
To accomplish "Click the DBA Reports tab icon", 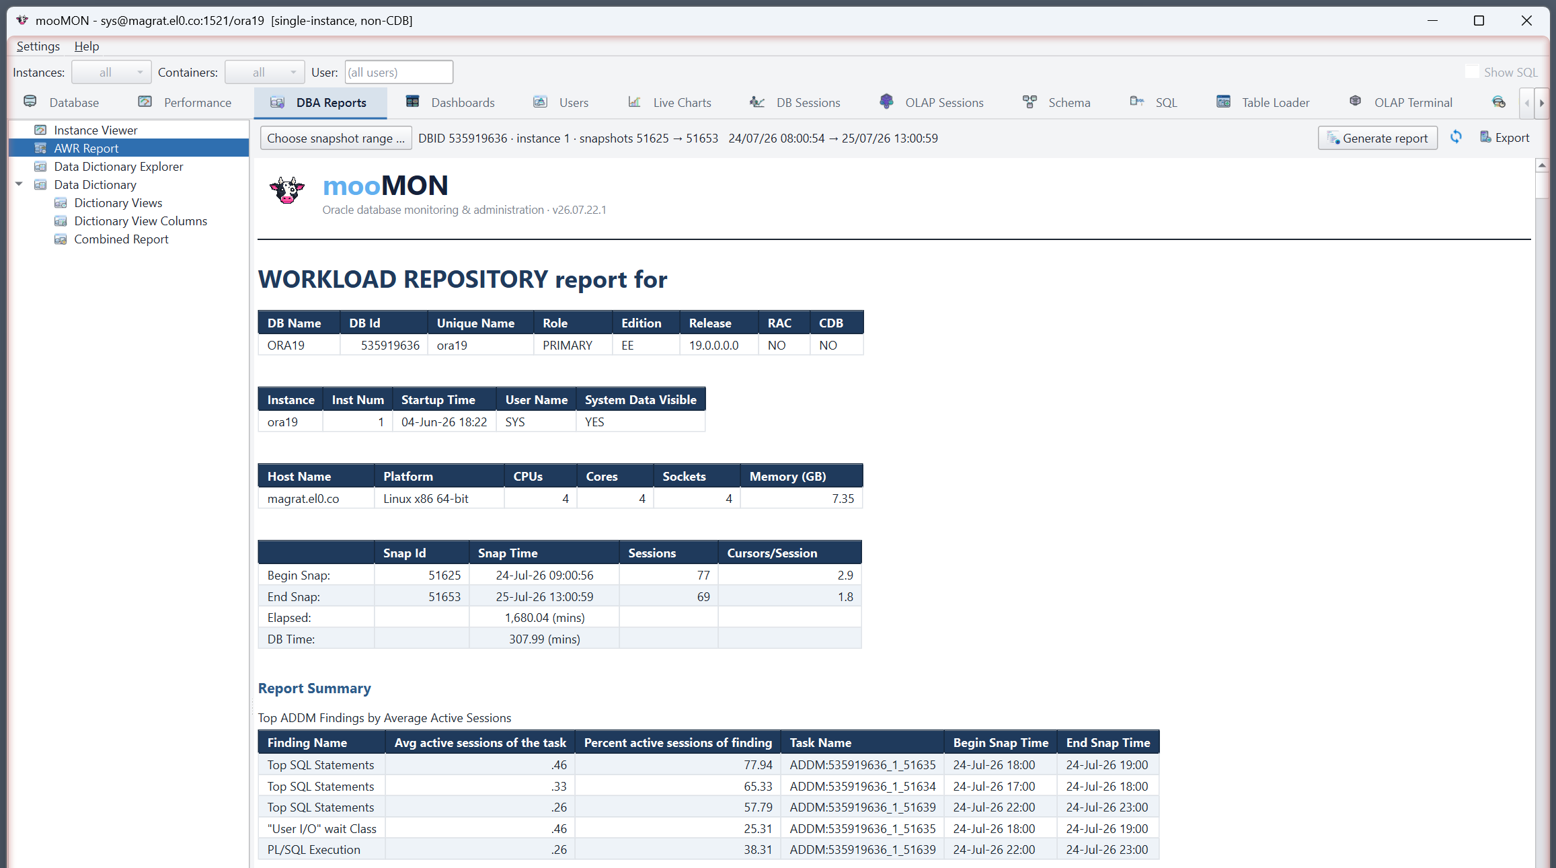I will point(277,102).
